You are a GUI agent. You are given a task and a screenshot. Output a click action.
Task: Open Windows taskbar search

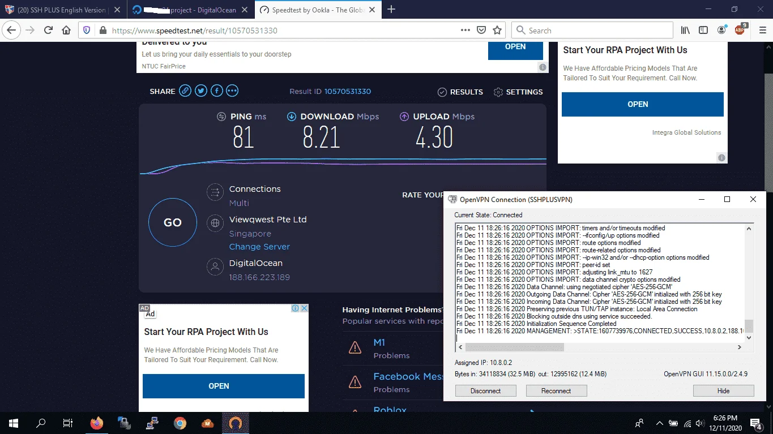point(41,423)
